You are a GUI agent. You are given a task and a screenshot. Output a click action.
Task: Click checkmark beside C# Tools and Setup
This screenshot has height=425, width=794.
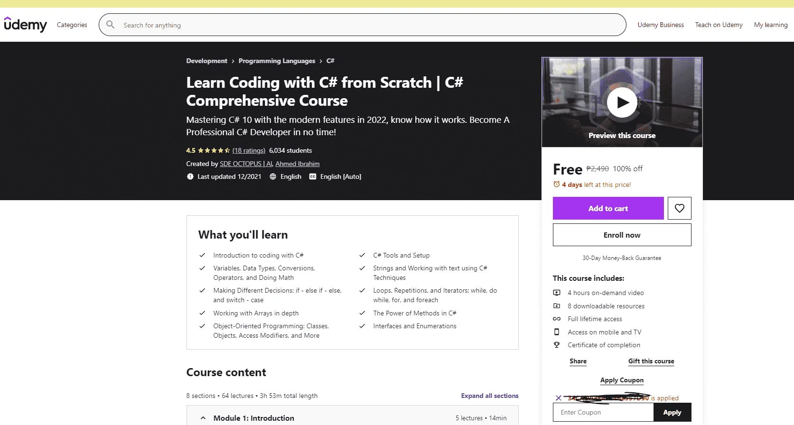click(x=362, y=255)
